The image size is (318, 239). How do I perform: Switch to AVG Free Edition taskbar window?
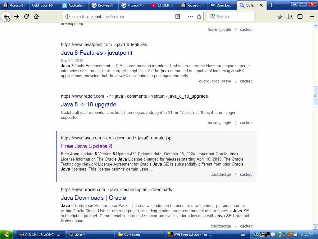(190, 235)
